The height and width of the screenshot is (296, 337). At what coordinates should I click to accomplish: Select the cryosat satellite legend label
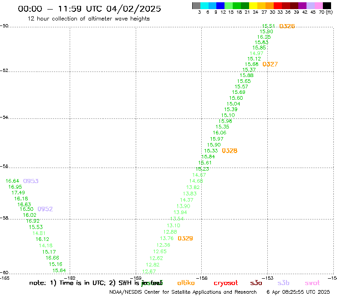click(226, 283)
